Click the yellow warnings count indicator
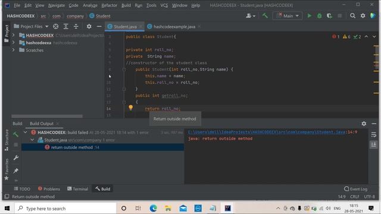Screen dimensions: 381x214 [346, 37]
